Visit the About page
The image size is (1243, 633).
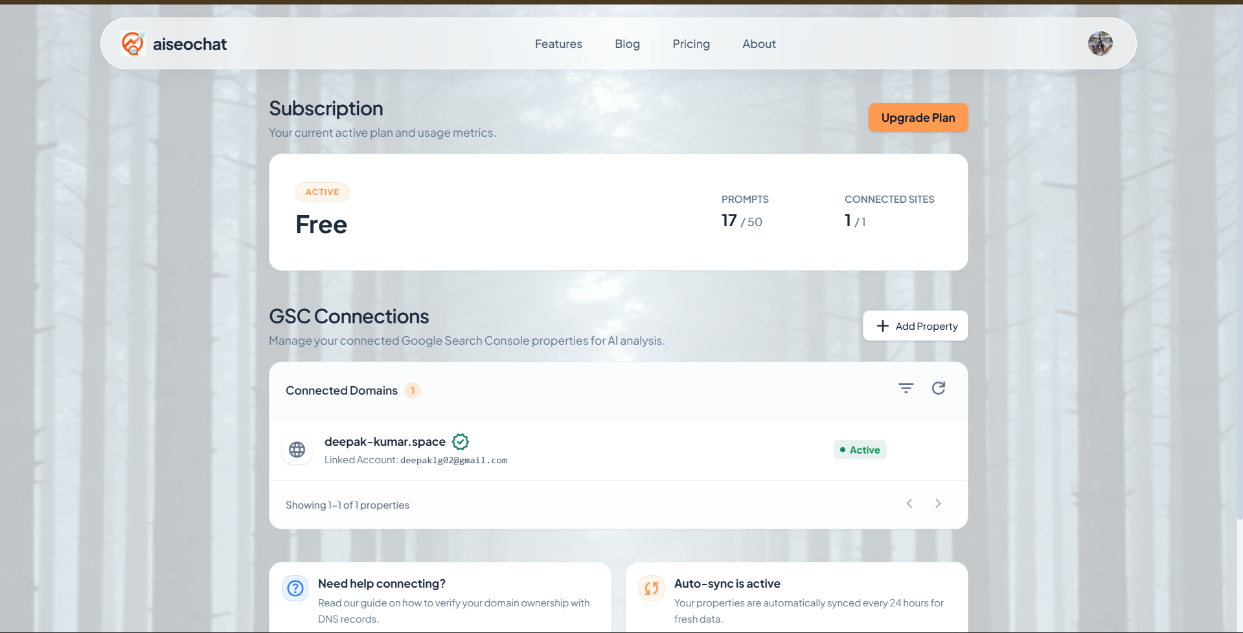tap(758, 44)
